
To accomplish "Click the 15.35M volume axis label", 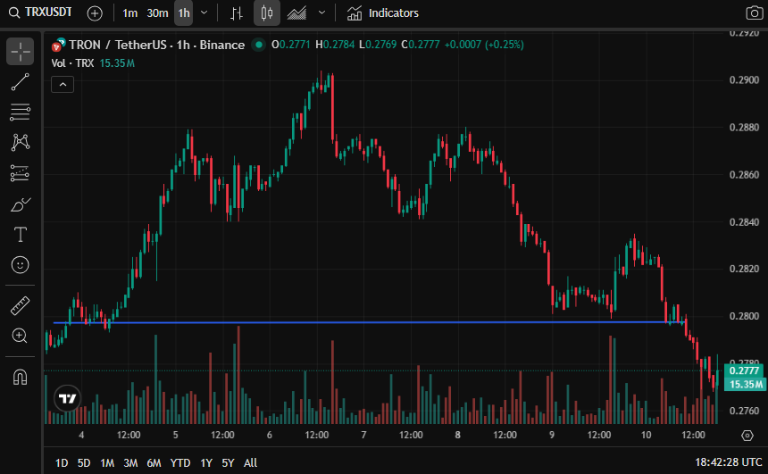I will [x=744, y=384].
